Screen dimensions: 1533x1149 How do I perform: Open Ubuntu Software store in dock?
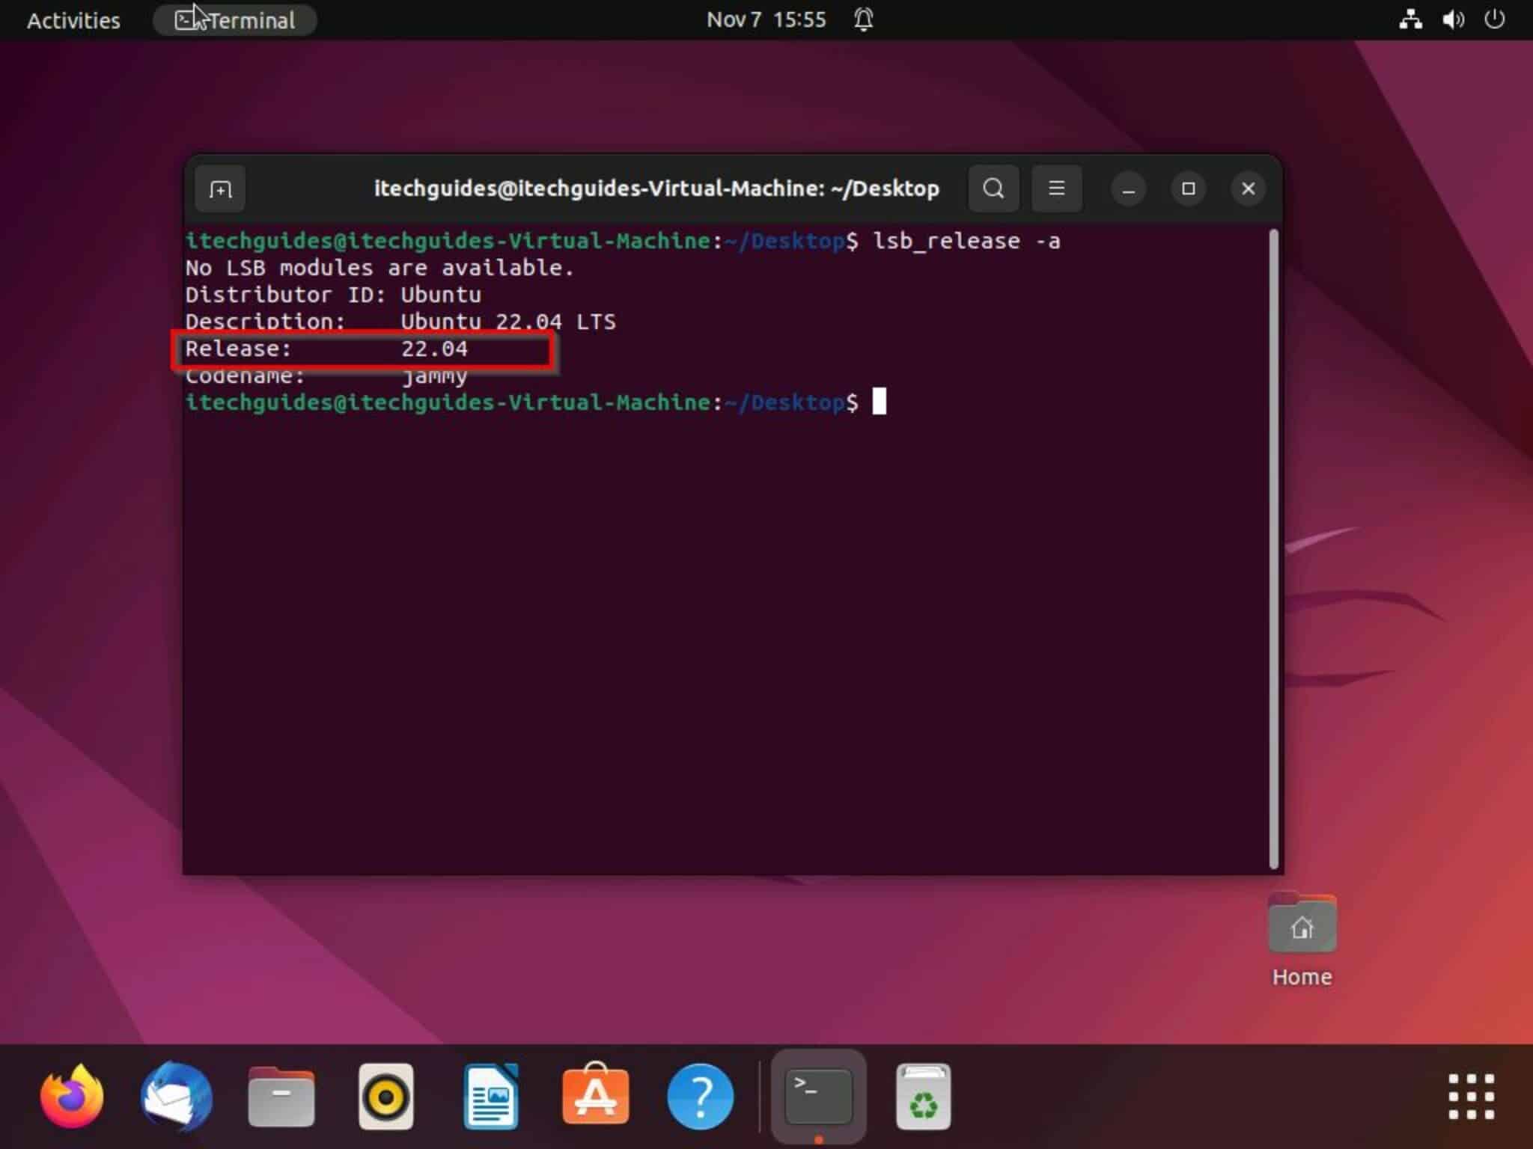pos(596,1094)
